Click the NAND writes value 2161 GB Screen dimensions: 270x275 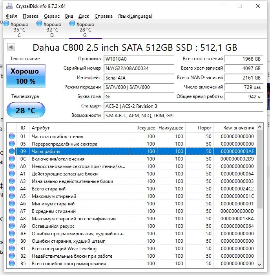coord(244,78)
